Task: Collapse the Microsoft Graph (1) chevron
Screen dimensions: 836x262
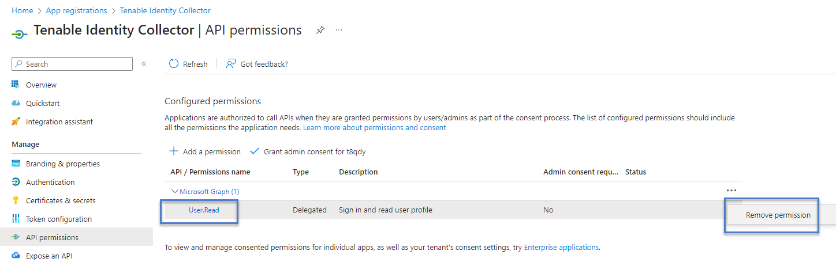Action: [x=174, y=191]
